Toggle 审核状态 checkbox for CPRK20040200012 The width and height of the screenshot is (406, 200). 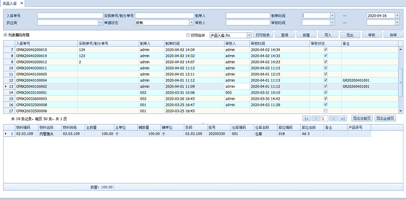tap(326, 61)
